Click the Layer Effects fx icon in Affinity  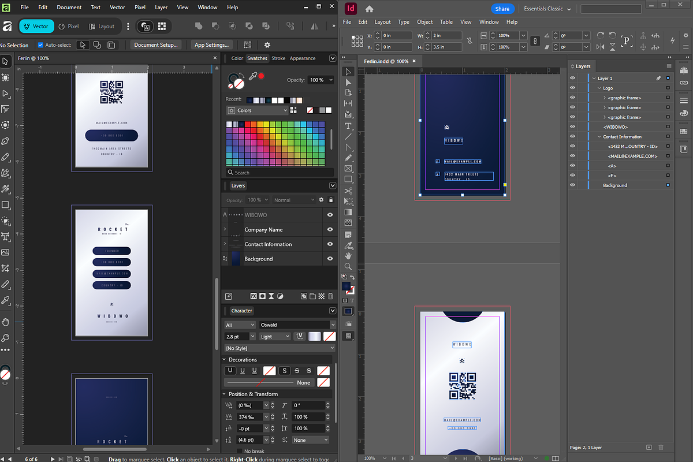(x=253, y=296)
